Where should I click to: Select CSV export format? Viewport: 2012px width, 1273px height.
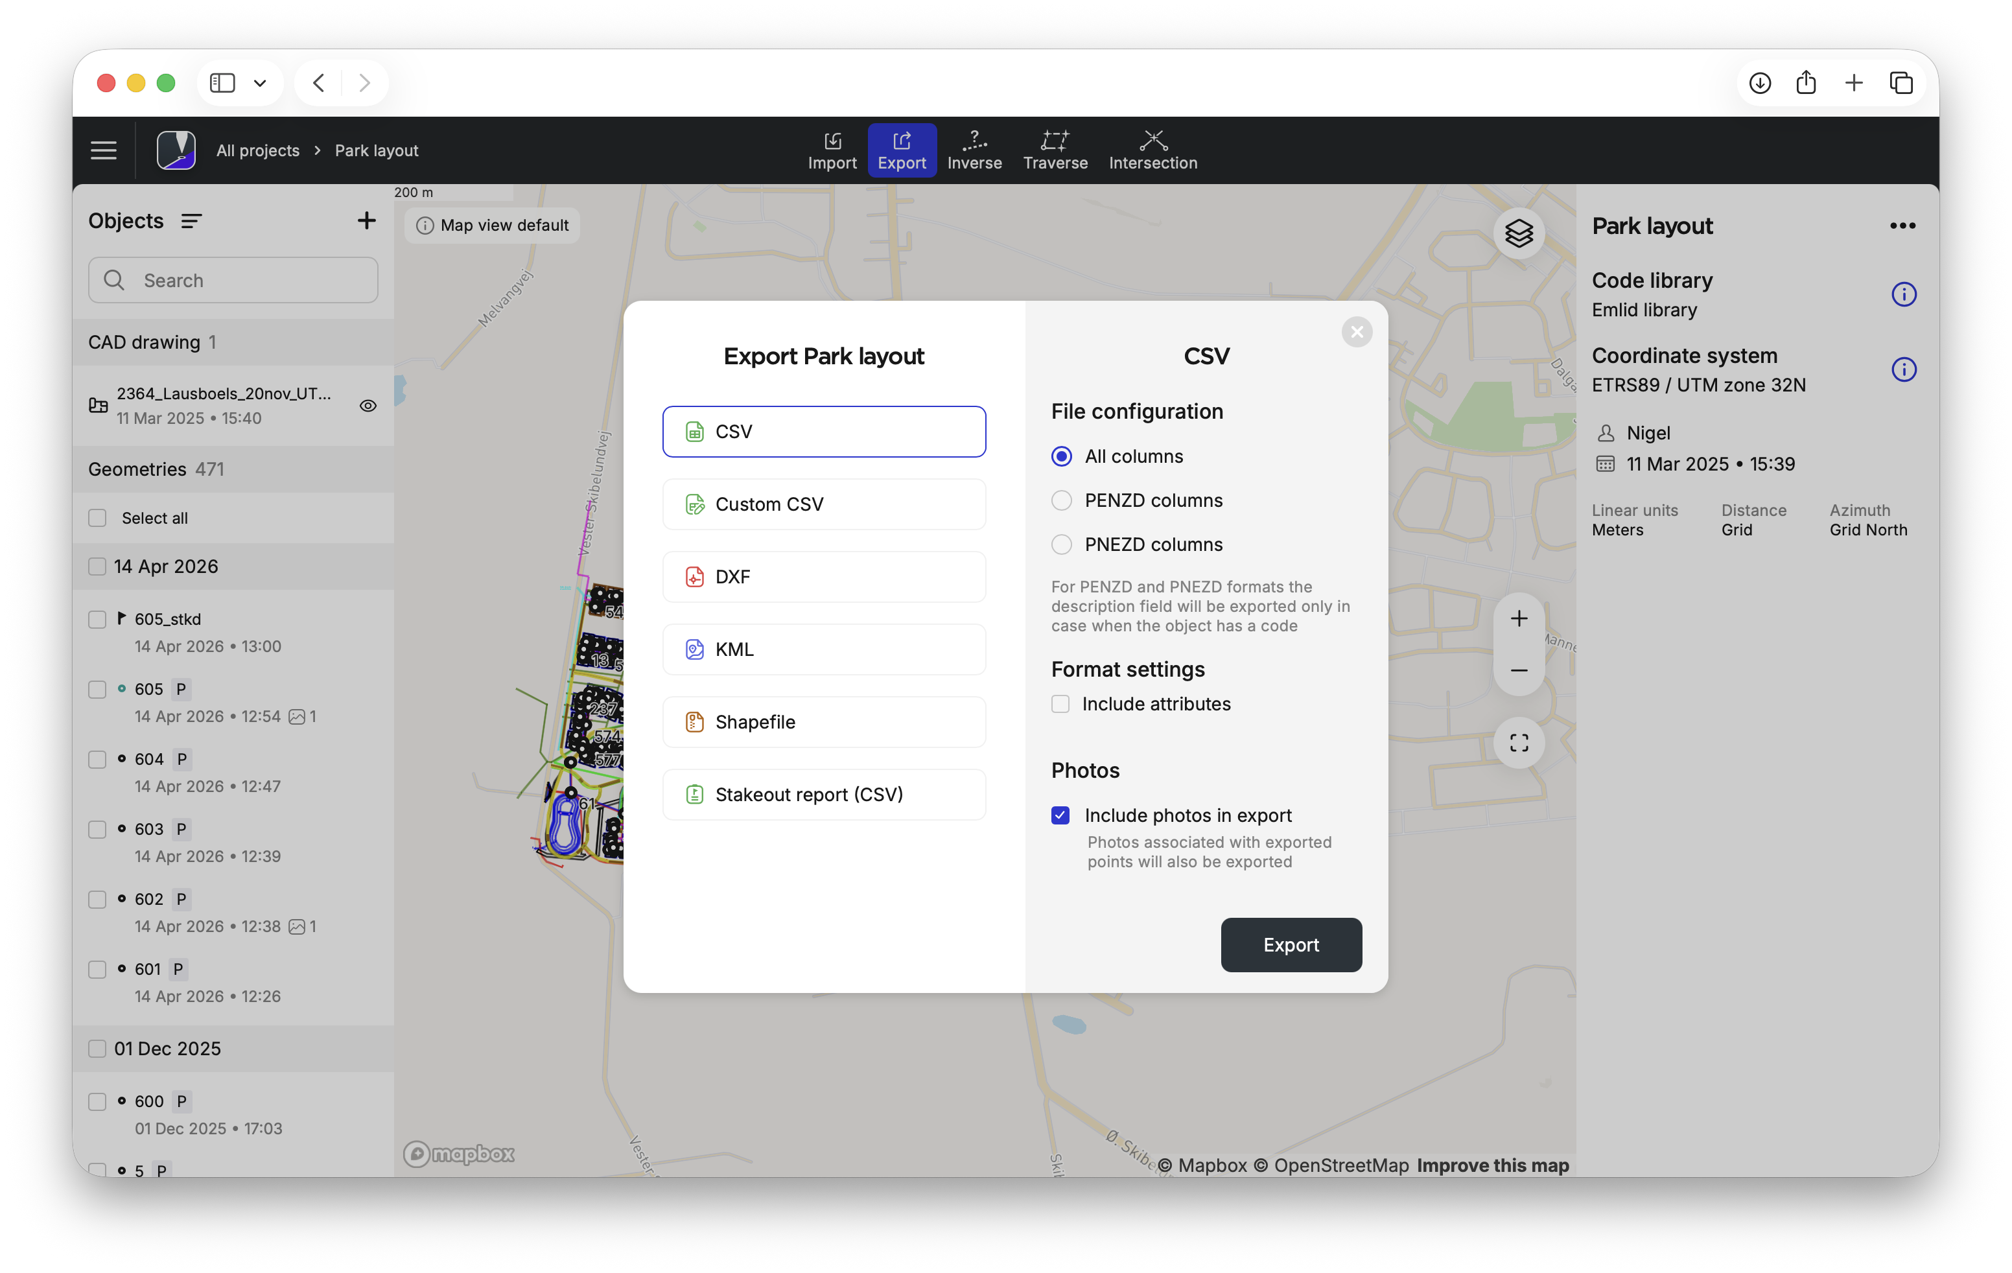pos(824,432)
